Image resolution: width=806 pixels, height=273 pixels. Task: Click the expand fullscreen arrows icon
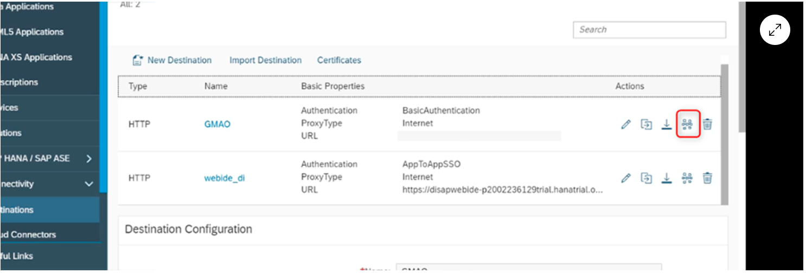775,30
